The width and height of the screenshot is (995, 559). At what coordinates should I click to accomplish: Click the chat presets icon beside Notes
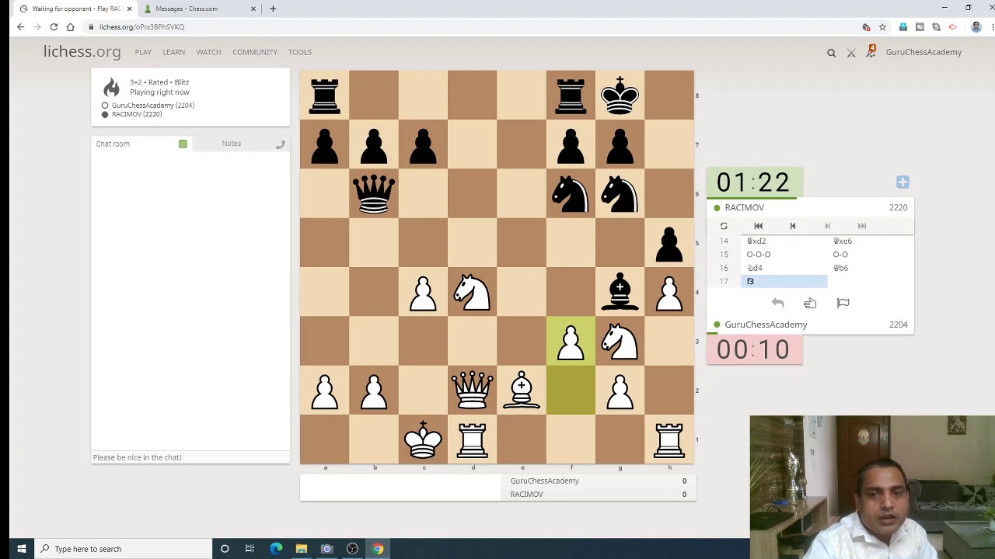coord(281,144)
